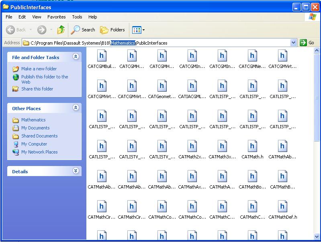Click the vertical scrollbar thumb
321x242 pixels.
click(x=317, y=97)
